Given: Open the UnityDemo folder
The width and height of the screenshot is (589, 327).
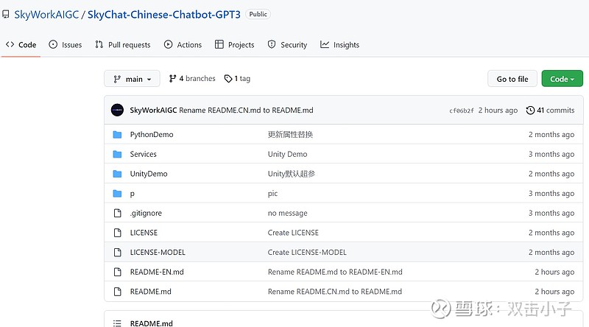Looking at the screenshot, I should coord(149,174).
